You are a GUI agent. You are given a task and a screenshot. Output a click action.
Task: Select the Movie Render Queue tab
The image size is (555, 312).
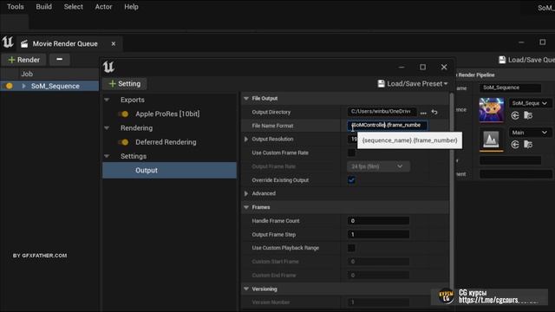[65, 43]
